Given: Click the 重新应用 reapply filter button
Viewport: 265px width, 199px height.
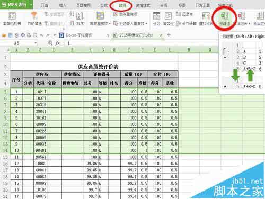Looking at the screenshot, I should click(x=54, y=23).
